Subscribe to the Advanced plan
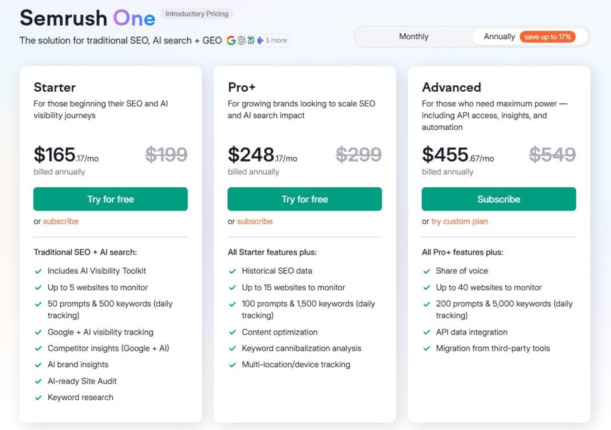The height and width of the screenshot is (430, 611). (x=499, y=199)
